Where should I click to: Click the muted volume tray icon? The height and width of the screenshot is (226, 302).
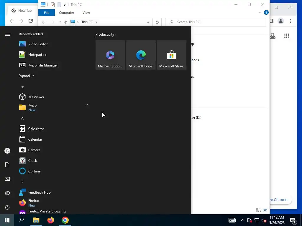pyautogui.click(x=264, y=220)
